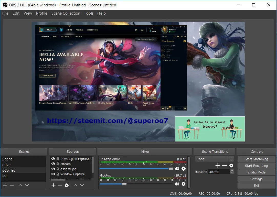
Task: Open the Scene Collection menu
Action: pos(66,13)
